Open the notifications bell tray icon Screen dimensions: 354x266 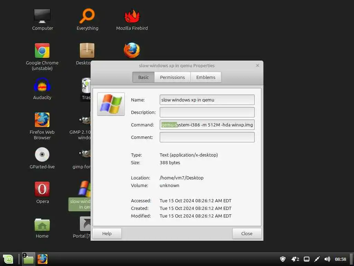pyautogui.click(x=295, y=259)
